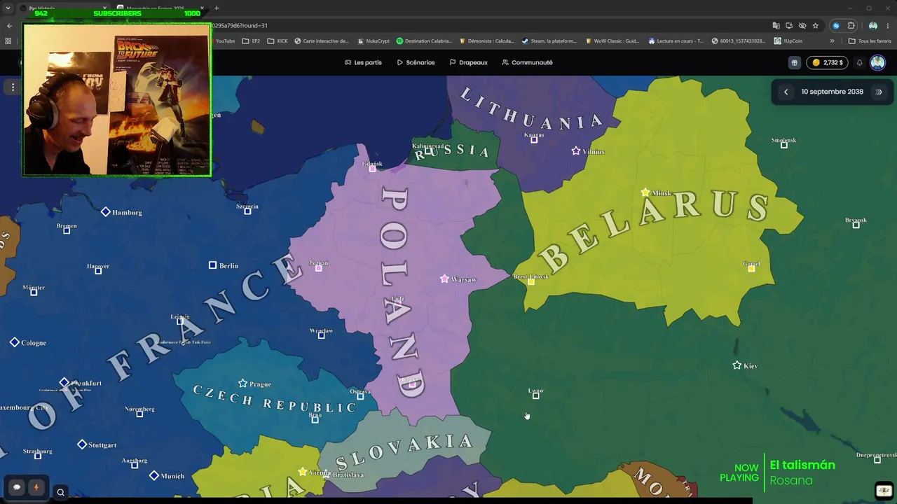This screenshot has height=504, width=897.
Task: Switch to the Pax Historia browser tab
Action: pos(63,8)
